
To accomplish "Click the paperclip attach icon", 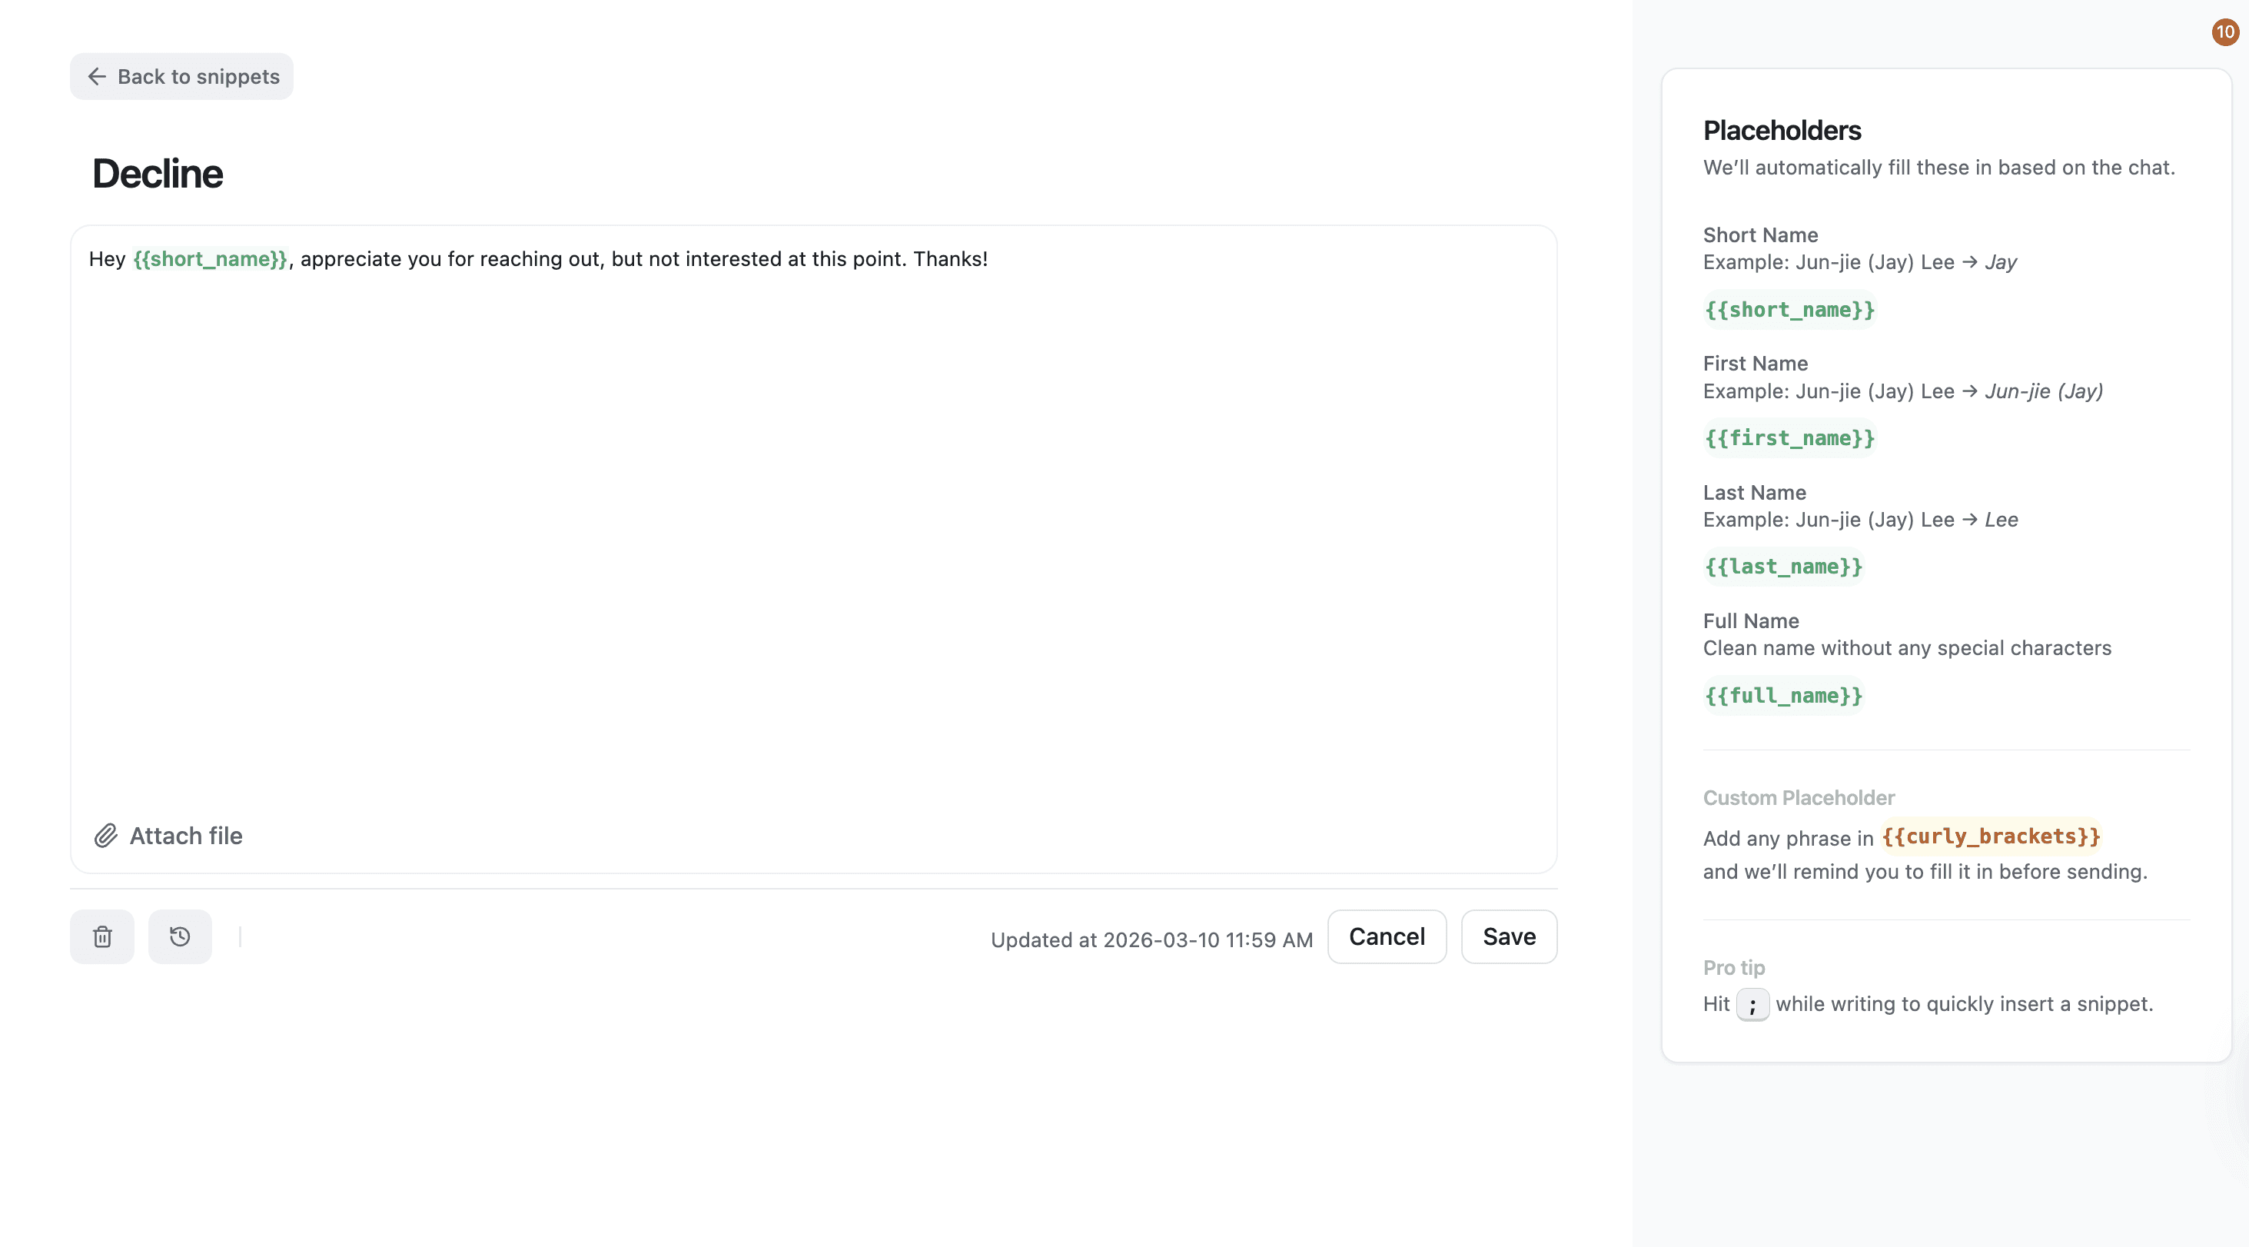I will [x=105, y=836].
